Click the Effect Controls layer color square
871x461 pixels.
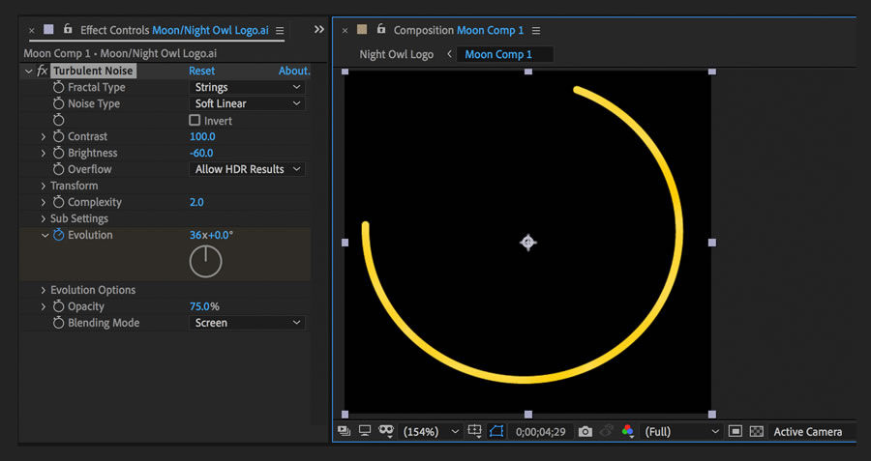tap(49, 29)
